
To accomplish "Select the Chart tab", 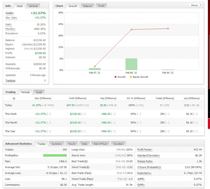I will click(x=59, y=6).
